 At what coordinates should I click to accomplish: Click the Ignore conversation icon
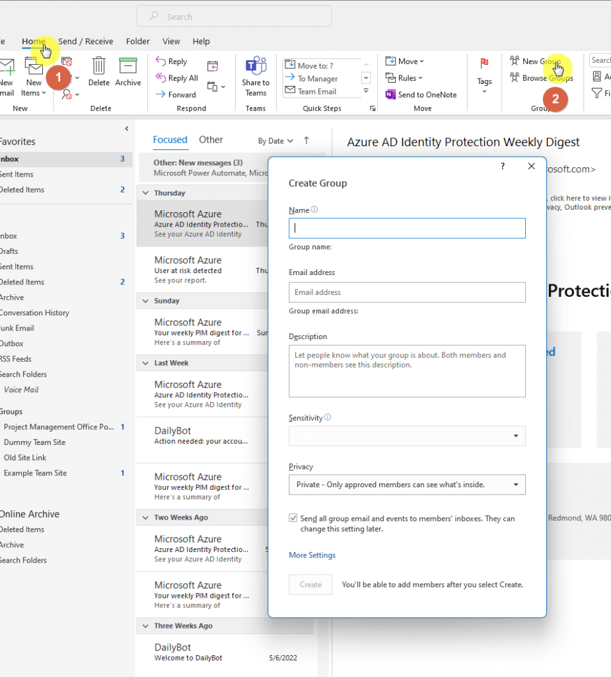coord(67,61)
